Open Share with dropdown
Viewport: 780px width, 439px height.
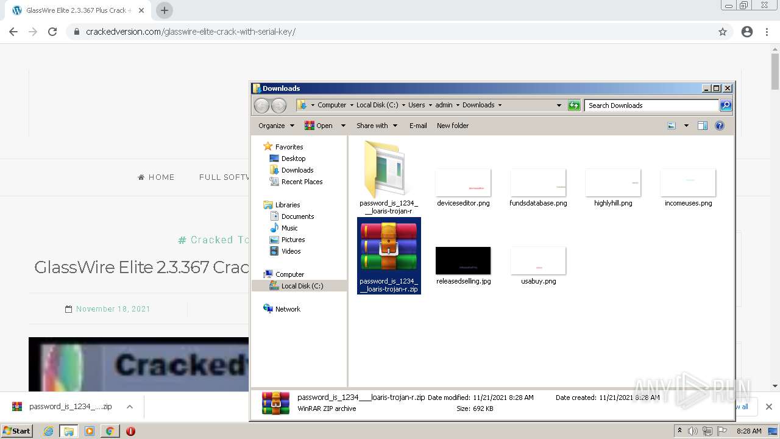(x=377, y=126)
